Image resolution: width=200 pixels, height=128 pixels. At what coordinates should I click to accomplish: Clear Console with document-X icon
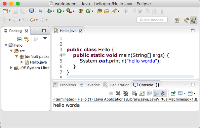(x=135, y=93)
